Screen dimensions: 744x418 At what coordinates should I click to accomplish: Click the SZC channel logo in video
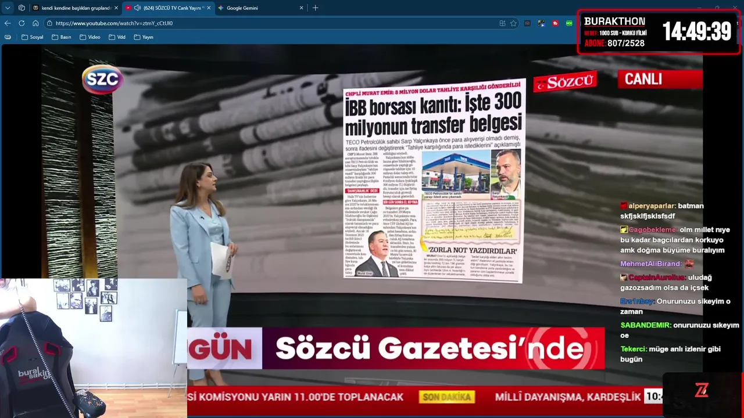tap(102, 79)
